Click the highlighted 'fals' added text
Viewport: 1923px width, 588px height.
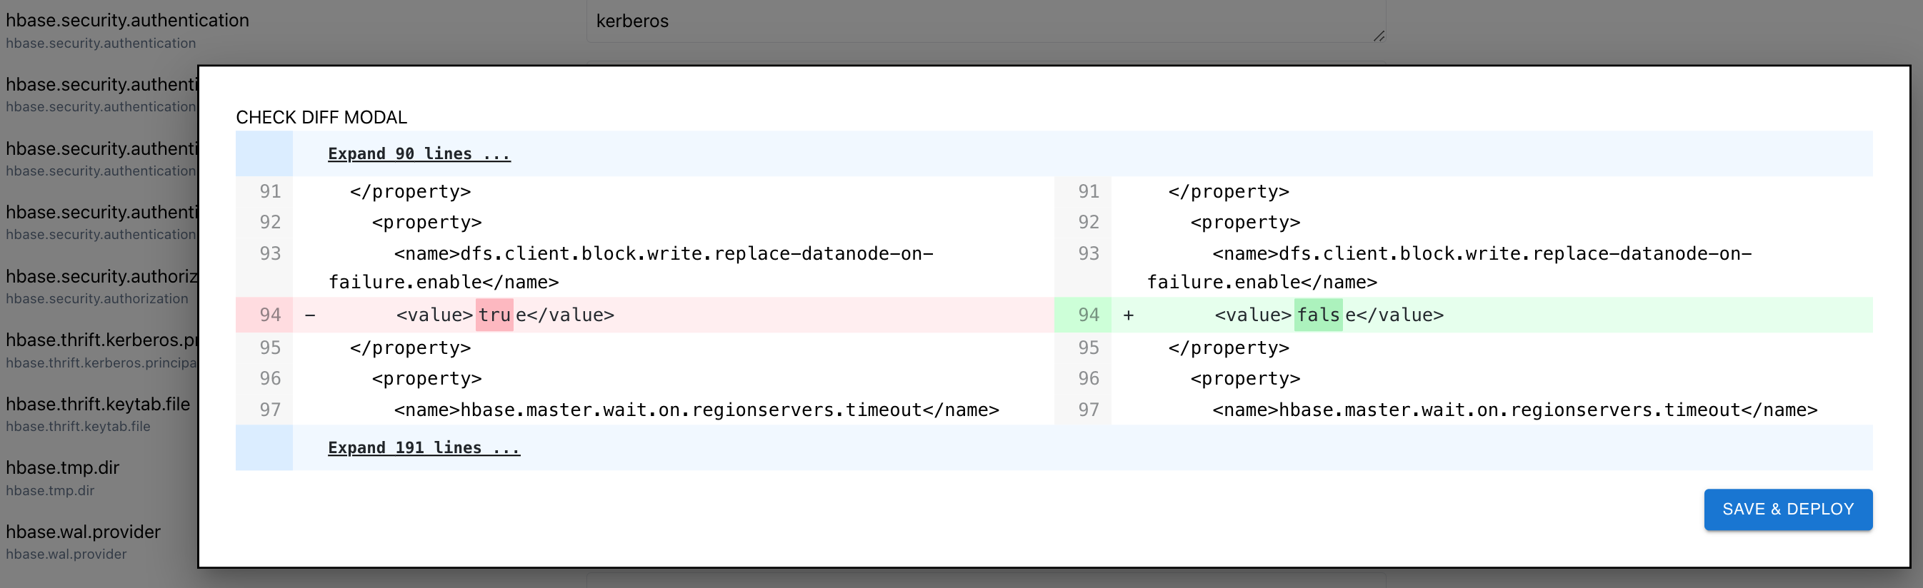[1317, 315]
